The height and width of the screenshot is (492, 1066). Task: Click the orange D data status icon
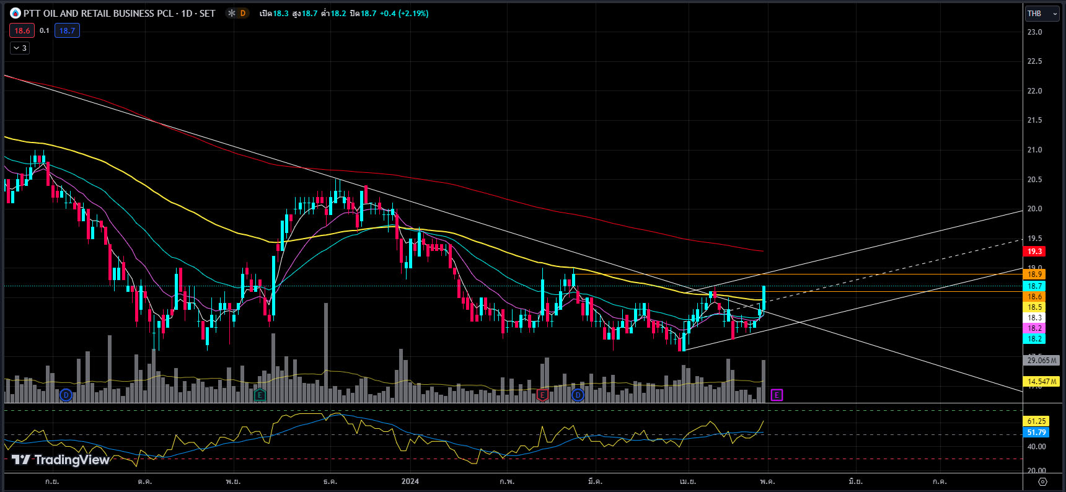click(243, 13)
